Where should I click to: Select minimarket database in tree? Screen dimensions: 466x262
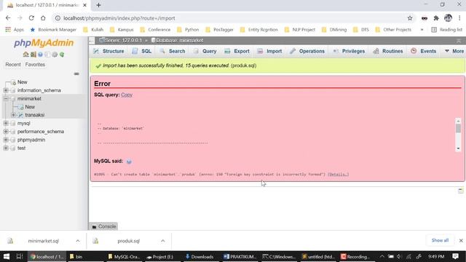pos(29,99)
